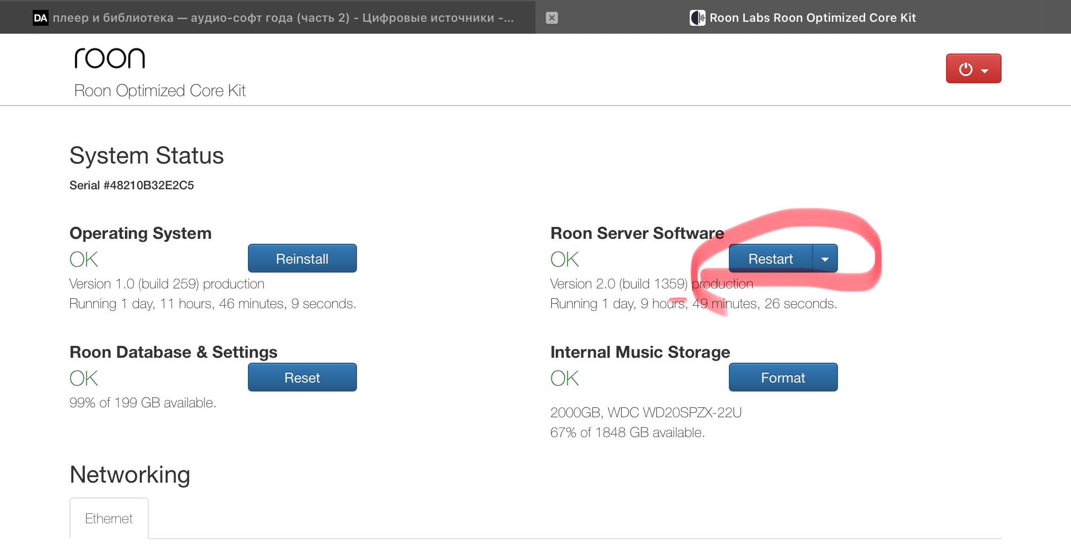Click the Roon Database & Settings OK status
Image resolution: width=1071 pixels, height=553 pixels.
pos(84,378)
